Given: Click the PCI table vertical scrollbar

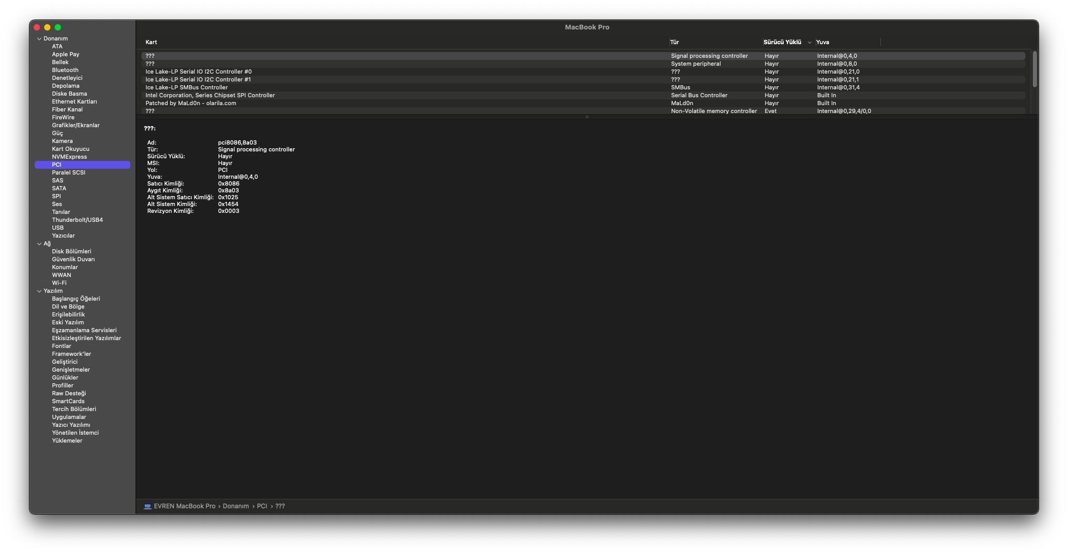Looking at the screenshot, I should coord(1034,69).
